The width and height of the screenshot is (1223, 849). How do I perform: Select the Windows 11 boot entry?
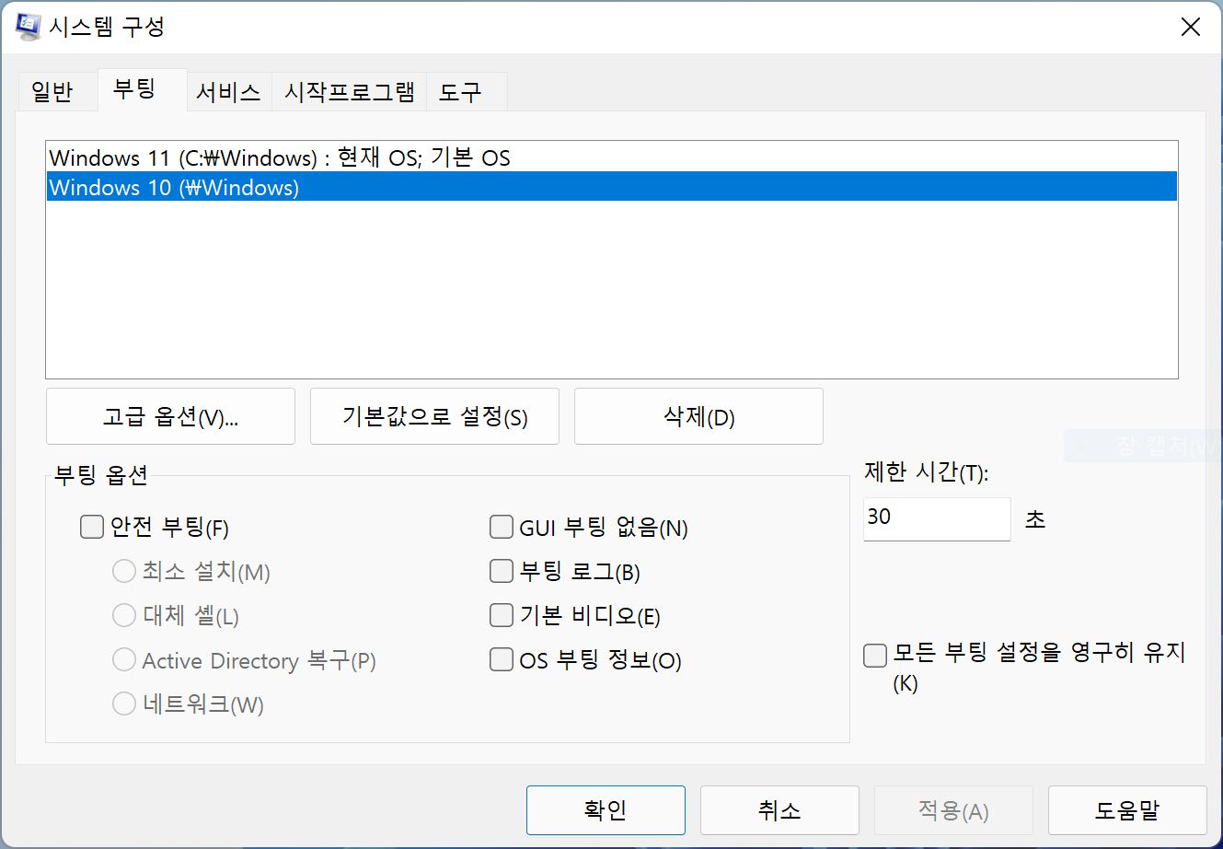[612, 157]
